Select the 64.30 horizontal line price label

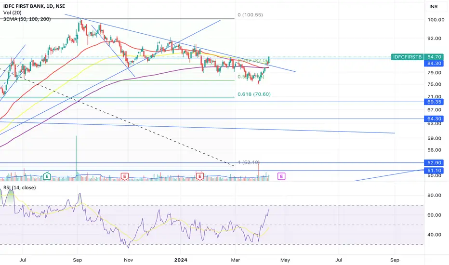pyautogui.click(x=434, y=119)
